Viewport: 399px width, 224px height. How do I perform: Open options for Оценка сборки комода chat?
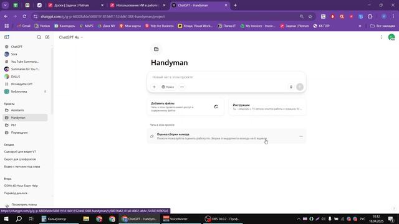coord(301,136)
